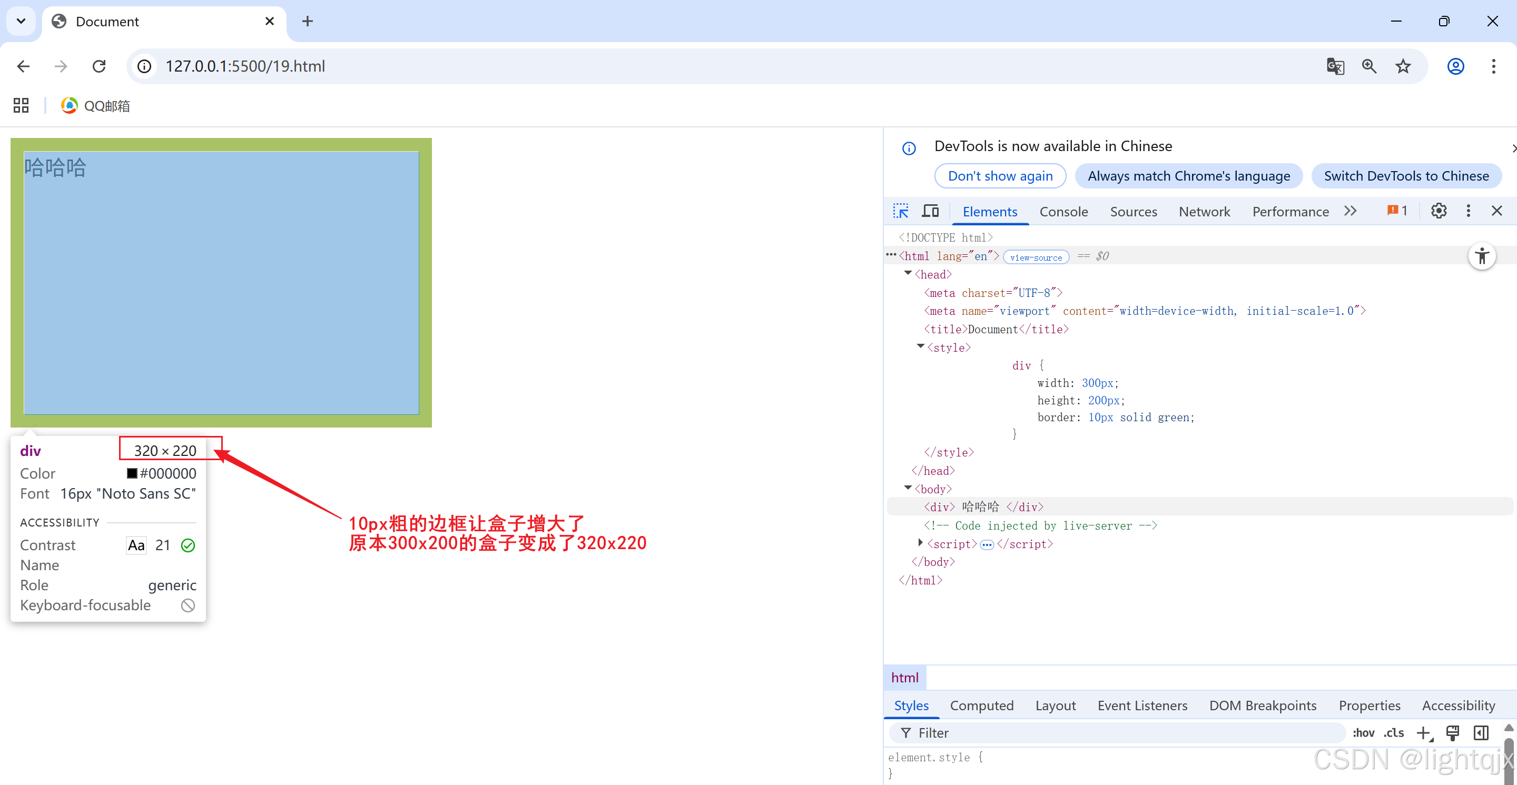Toggle the :hov element state panel
The height and width of the screenshot is (785, 1517).
click(x=1363, y=733)
